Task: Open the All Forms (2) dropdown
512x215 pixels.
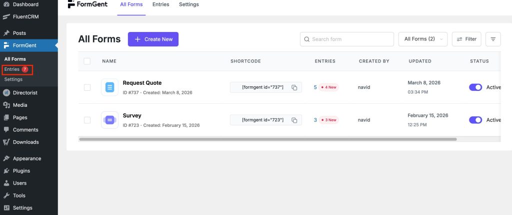Action: tap(423, 39)
